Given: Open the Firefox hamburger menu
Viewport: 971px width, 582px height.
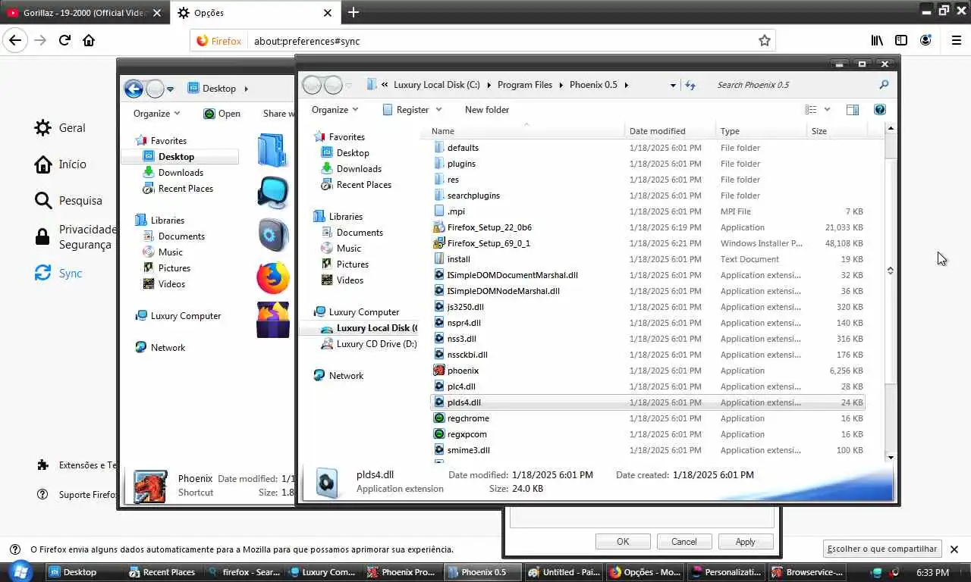Looking at the screenshot, I should 956,40.
